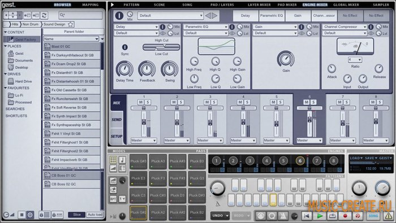The height and width of the screenshot is (223, 396).
Task: Select the velocity ramp mode icon
Action: 113,168
